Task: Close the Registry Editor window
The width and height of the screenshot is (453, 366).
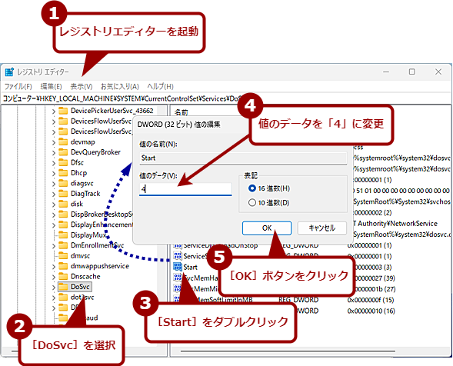Action: (x=438, y=72)
